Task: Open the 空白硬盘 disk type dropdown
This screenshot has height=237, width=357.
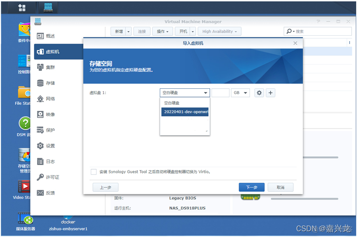Action: (x=184, y=92)
